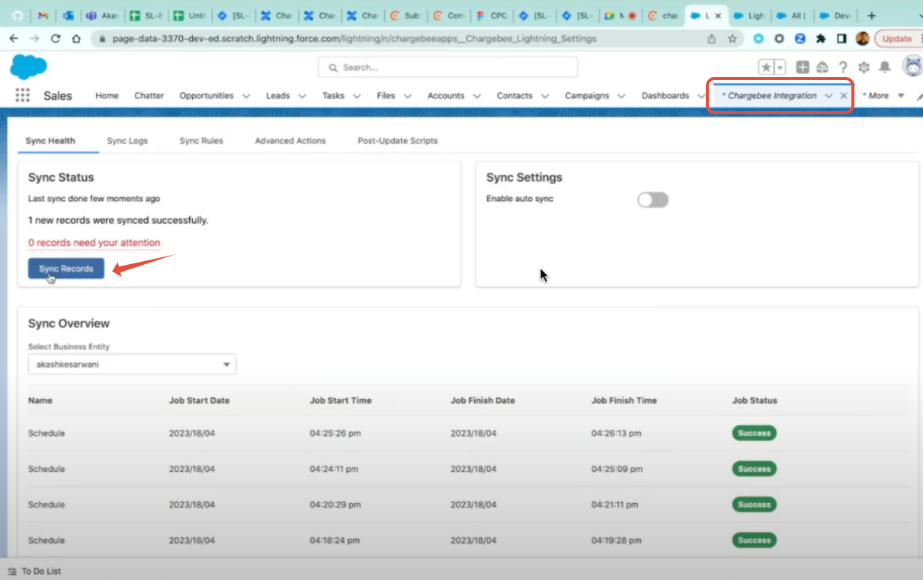Open the favorites list dropdown arrow
Viewport: 923px width, 580px height.
(x=780, y=68)
